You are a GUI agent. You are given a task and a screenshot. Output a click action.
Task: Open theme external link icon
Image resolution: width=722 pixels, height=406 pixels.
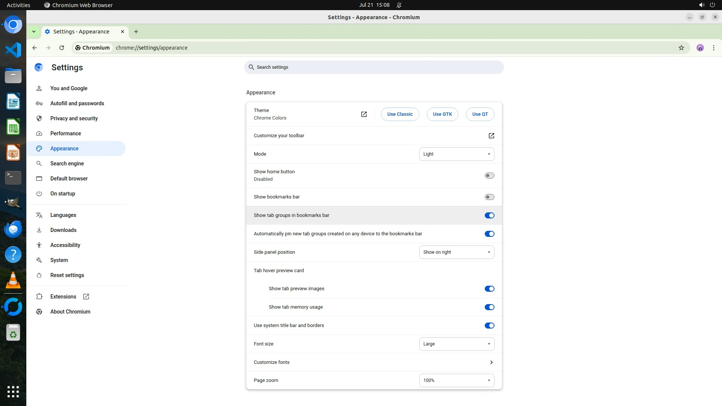click(364, 114)
